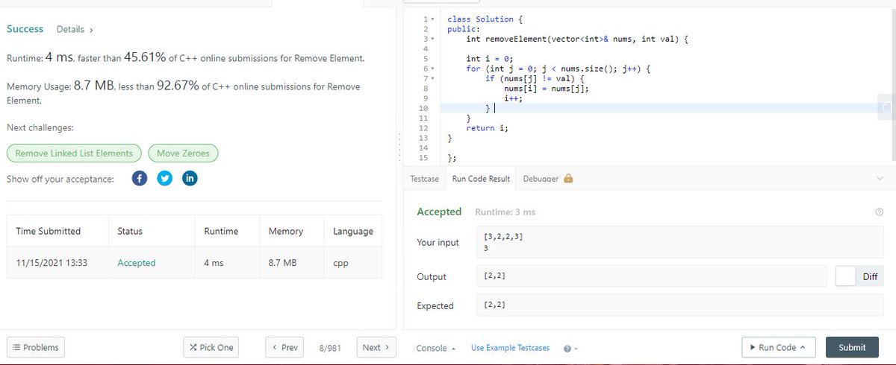Collapse code fold arrow on line 6
Image resolution: width=896 pixels, height=365 pixels.
[x=433, y=69]
